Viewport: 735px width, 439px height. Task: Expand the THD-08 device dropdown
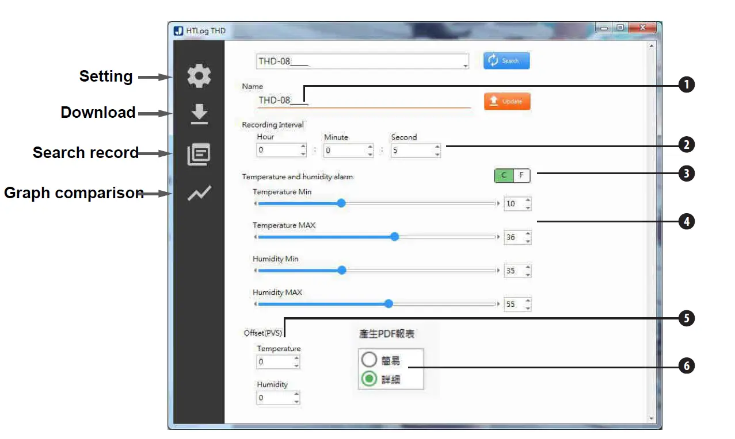465,66
